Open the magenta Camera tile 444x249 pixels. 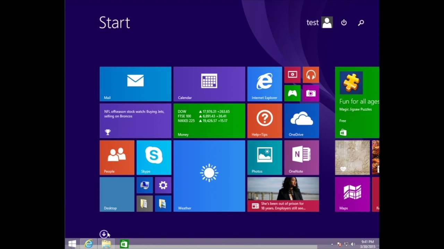(x=311, y=93)
